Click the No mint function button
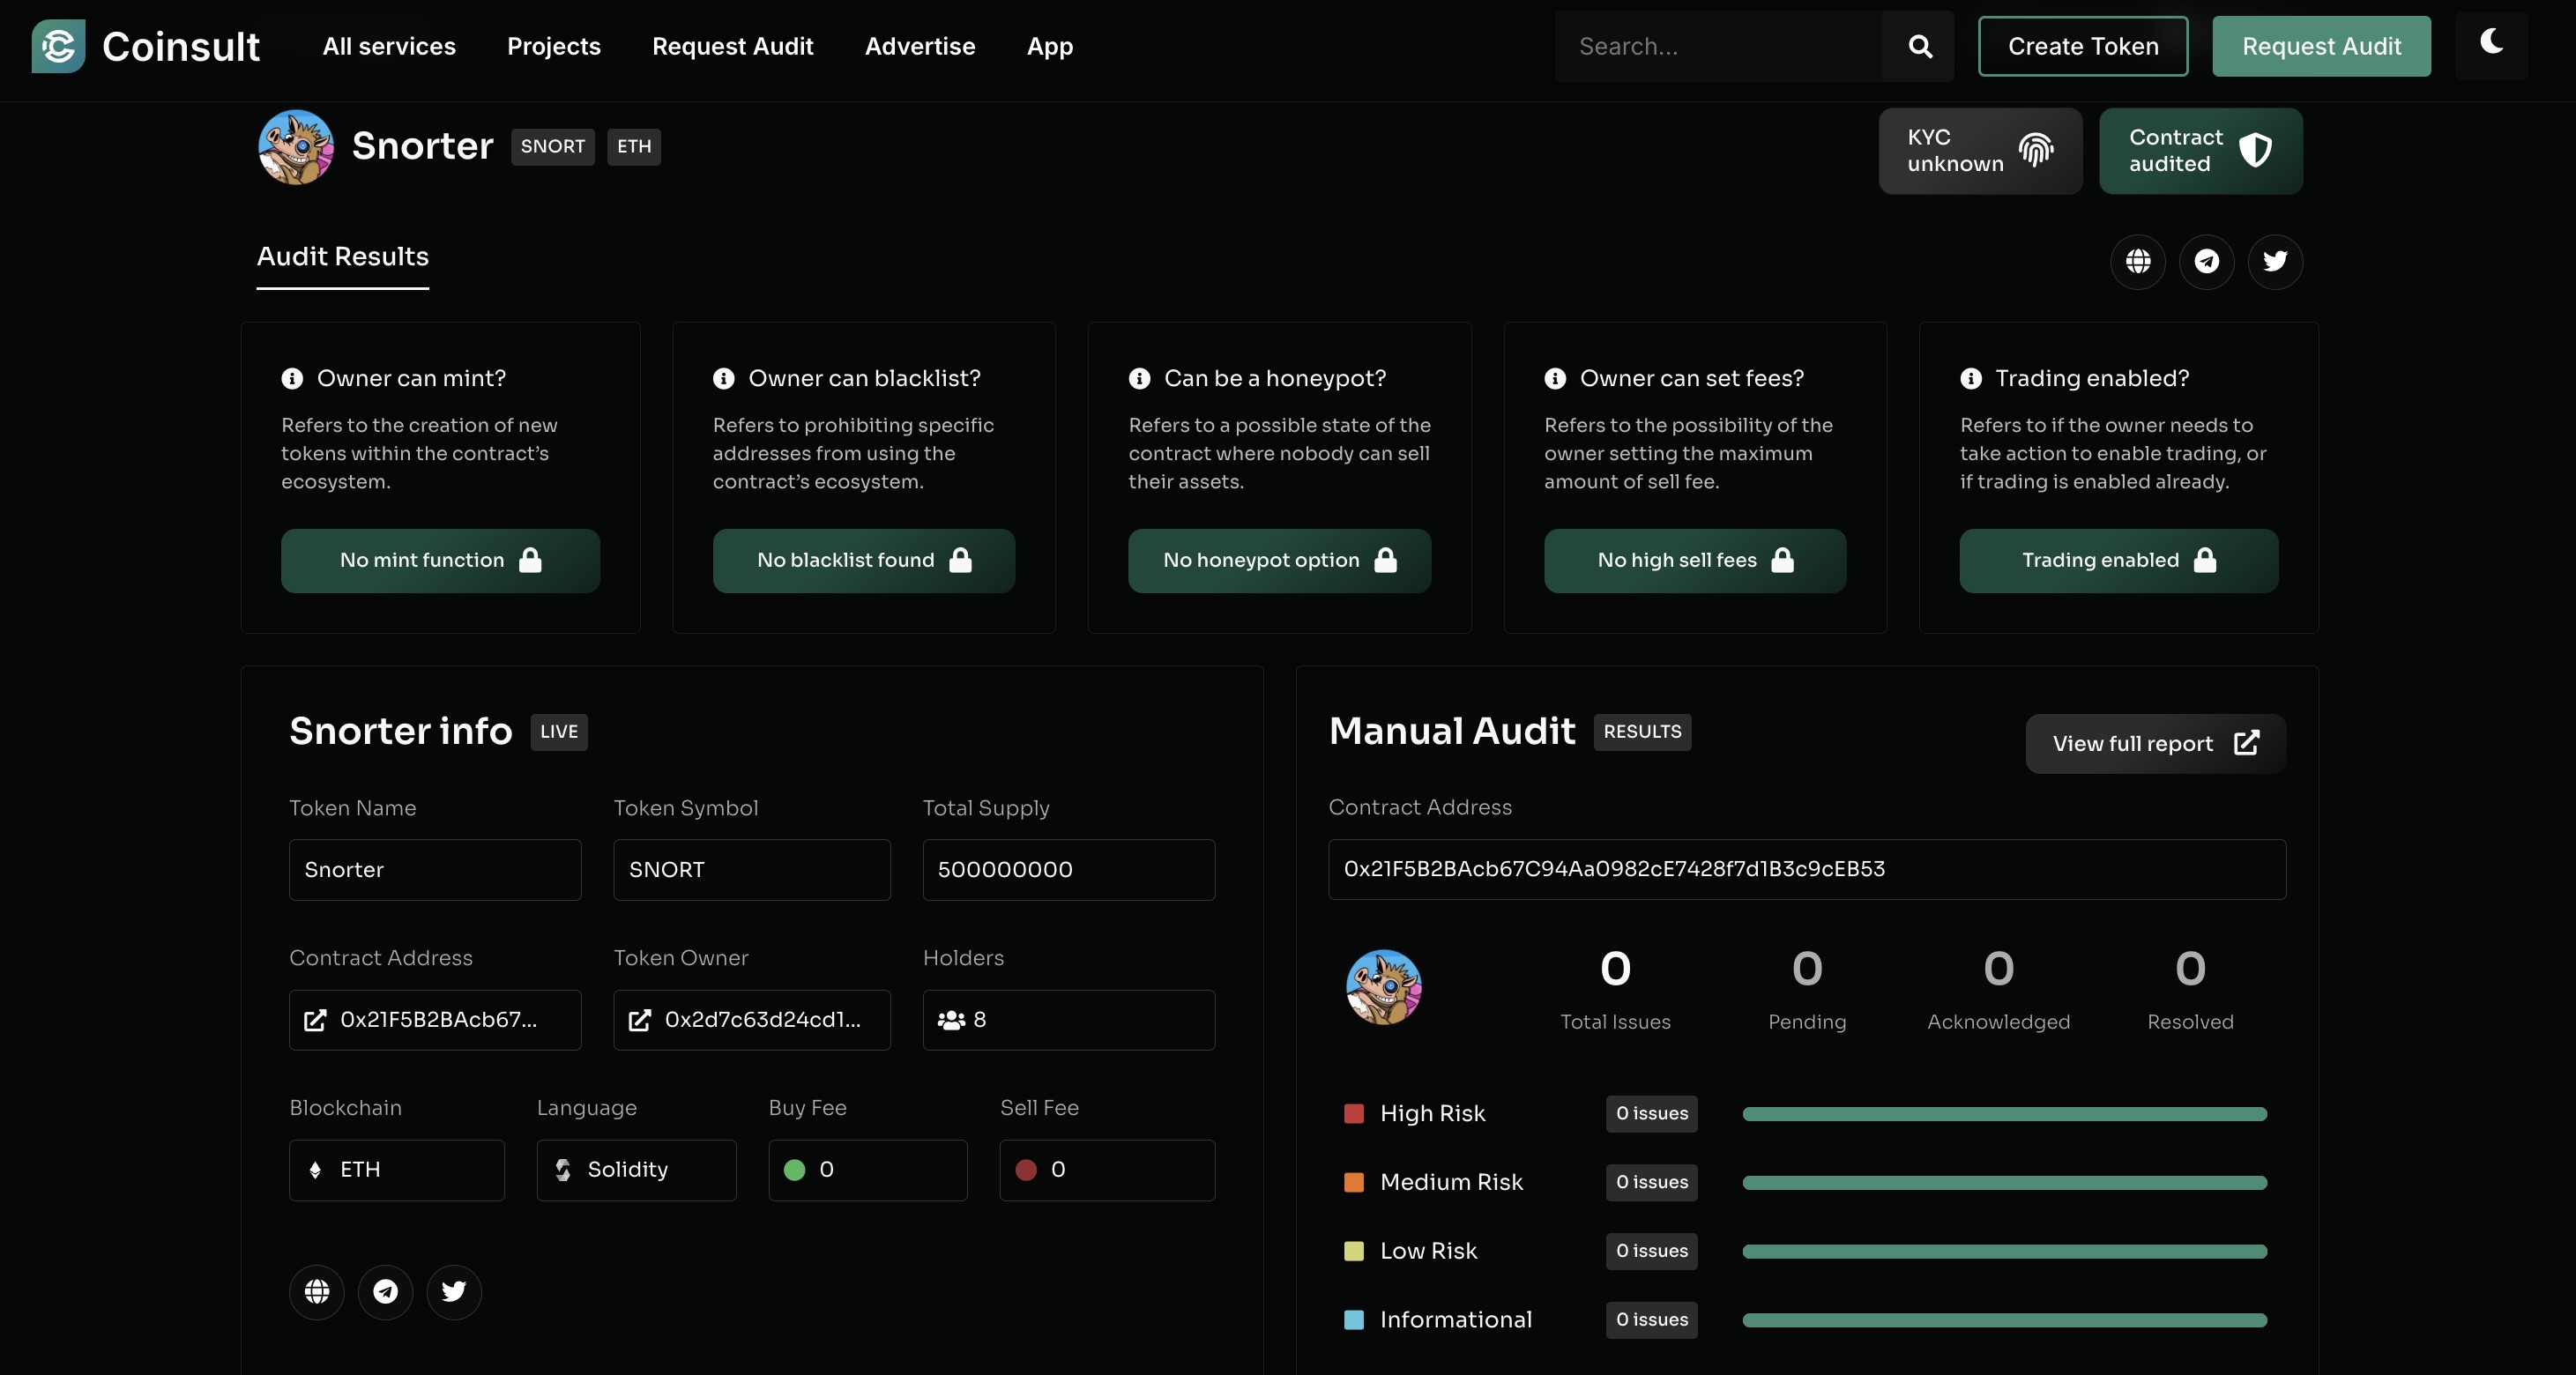This screenshot has height=1375, width=2576. coord(440,561)
